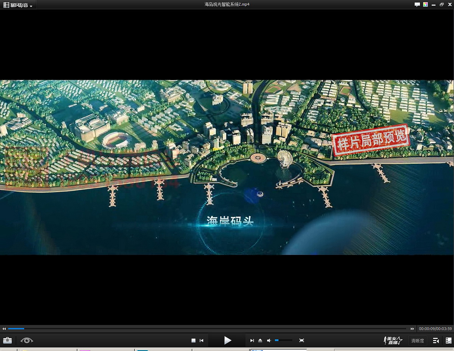The height and width of the screenshot is (351, 454).
Task: Click the eject open-file icon
Action: (260, 340)
